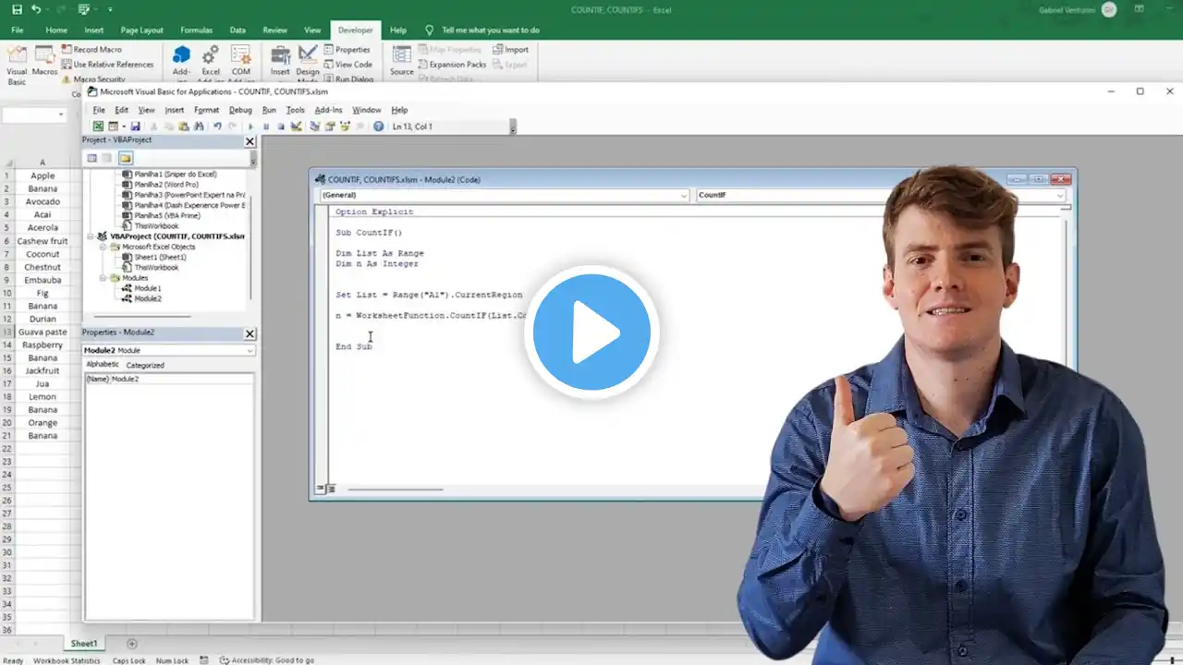Switch to the Formulas ribbon tab

[x=196, y=30]
